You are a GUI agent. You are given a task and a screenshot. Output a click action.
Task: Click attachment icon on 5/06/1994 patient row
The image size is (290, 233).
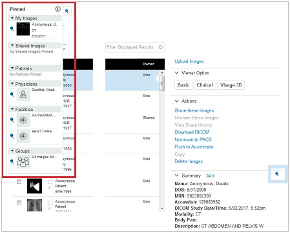point(50,188)
